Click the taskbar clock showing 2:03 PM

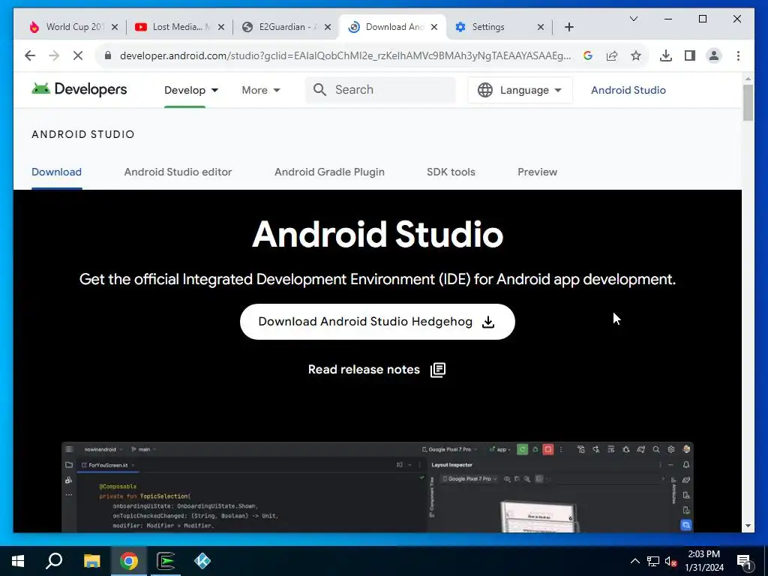pos(703,561)
